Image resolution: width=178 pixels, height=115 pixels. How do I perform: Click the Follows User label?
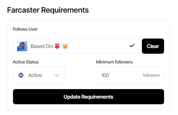click(25, 29)
